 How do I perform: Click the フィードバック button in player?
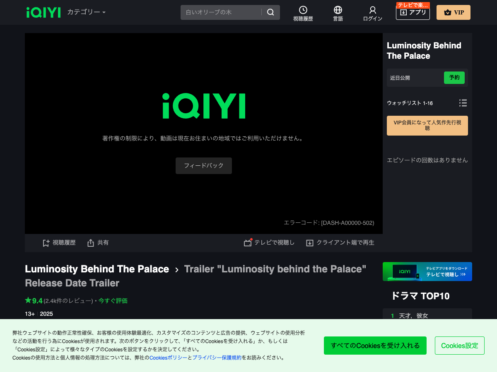[204, 166]
